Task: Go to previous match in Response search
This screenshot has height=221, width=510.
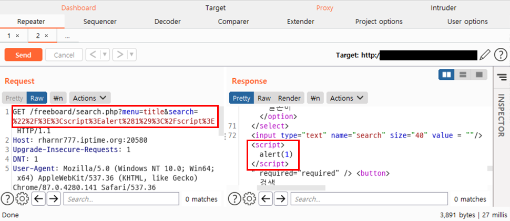Action: pos(266,198)
